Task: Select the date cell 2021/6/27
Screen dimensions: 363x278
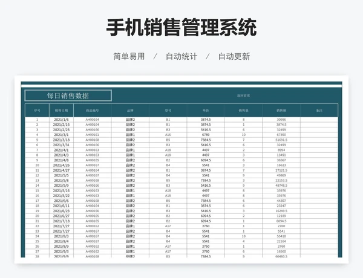Action: coord(61,216)
